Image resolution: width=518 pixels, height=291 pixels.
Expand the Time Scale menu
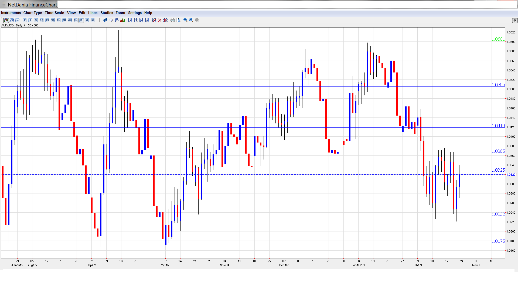[54, 13]
